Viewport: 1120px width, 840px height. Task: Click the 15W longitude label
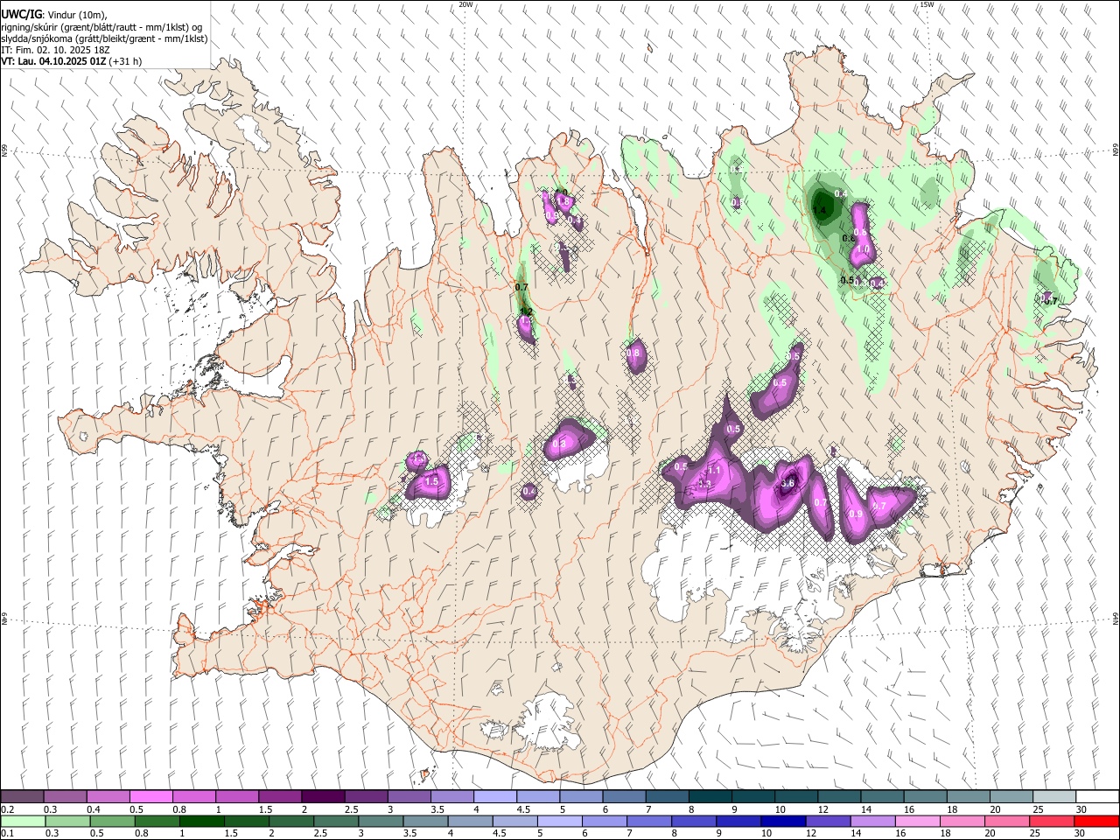tap(927, 4)
